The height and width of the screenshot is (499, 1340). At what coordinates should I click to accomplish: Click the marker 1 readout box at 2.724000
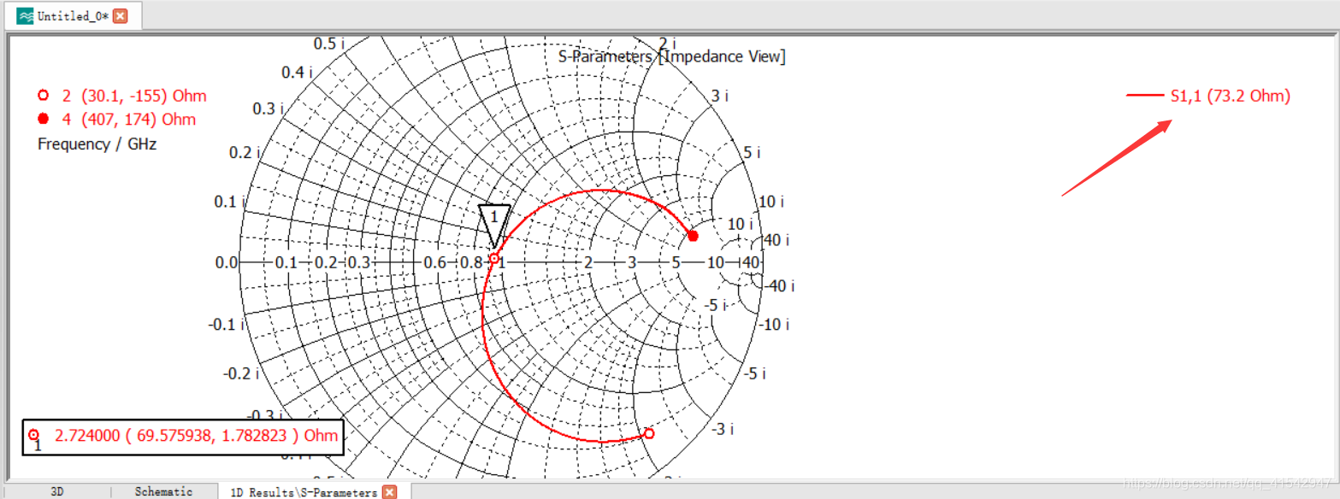tap(183, 437)
